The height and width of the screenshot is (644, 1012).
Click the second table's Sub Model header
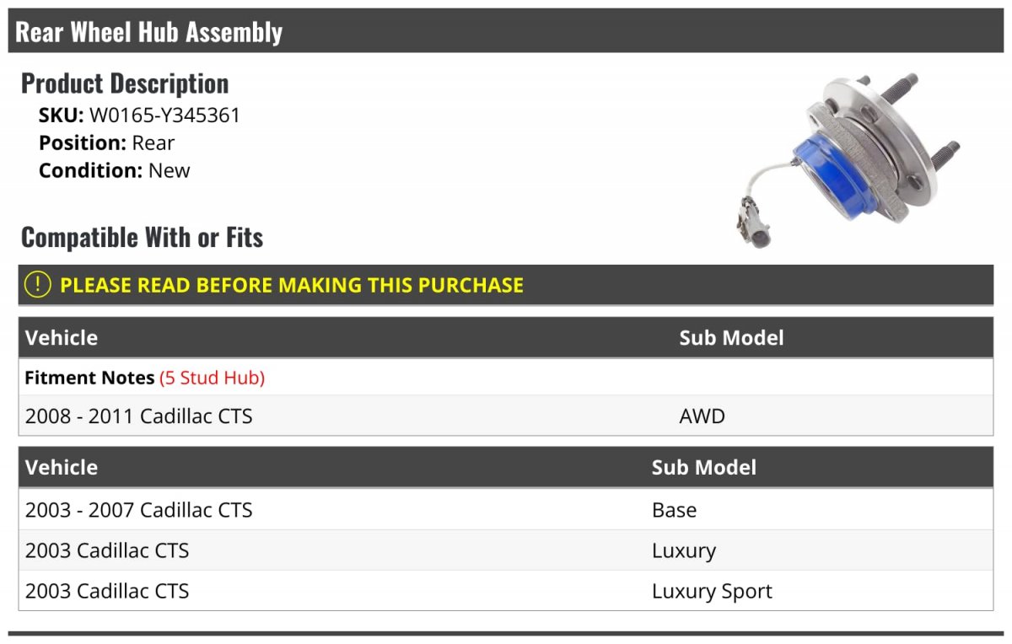(703, 468)
